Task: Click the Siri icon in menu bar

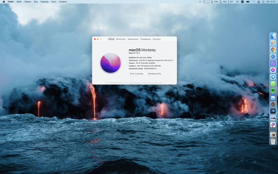Action: coord(263,2)
